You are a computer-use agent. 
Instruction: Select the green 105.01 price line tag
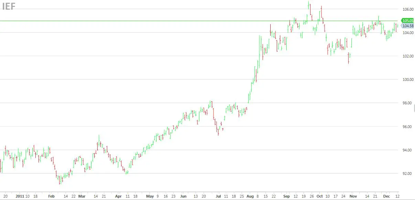[407, 21]
